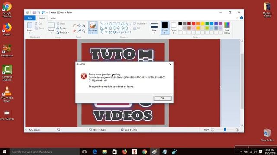
Task: Select the Eraser tool
Action: [x=74, y=31]
